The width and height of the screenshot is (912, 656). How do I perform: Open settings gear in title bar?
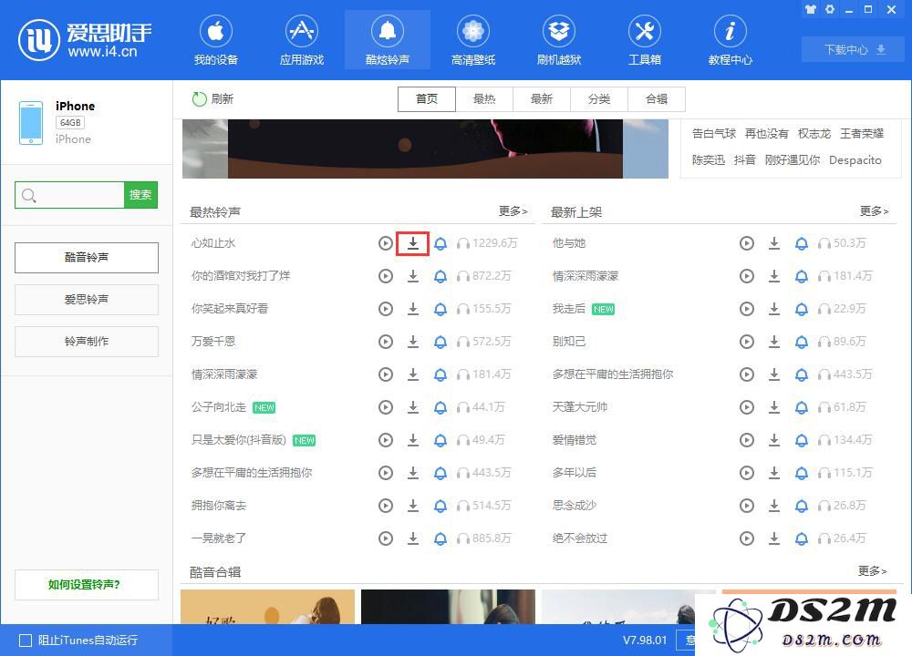pyautogui.click(x=830, y=9)
